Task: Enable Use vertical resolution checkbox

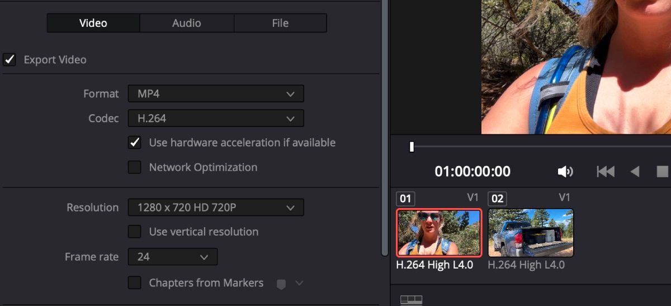Action: (134, 232)
